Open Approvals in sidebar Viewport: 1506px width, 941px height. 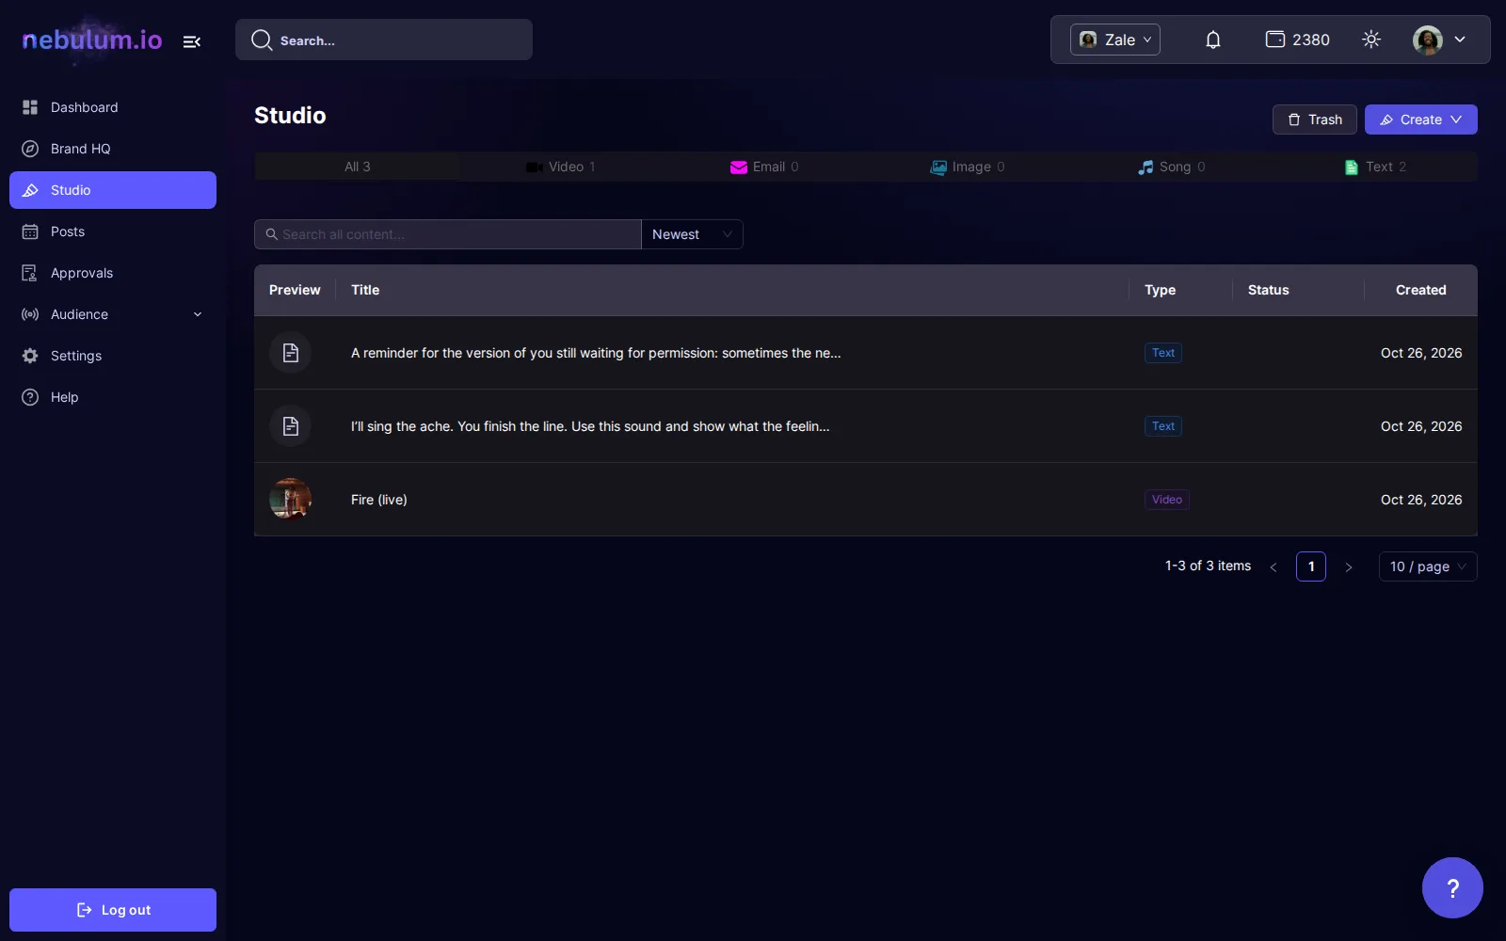click(x=113, y=273)
